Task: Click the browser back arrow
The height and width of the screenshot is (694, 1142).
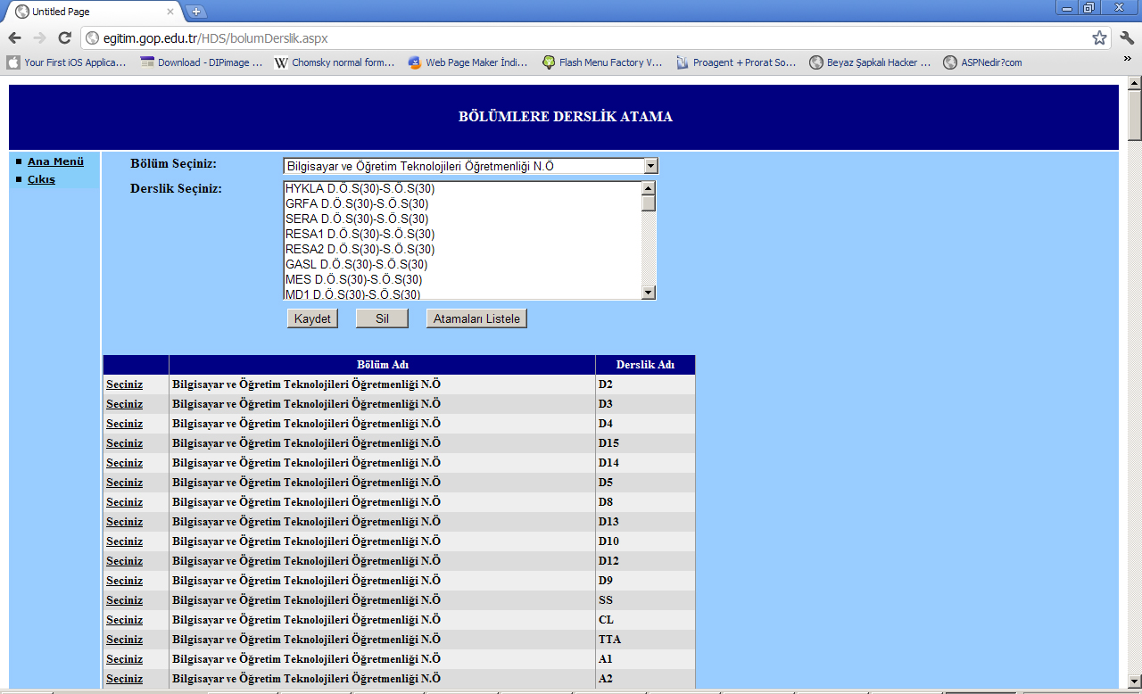Action: point(14,38)
